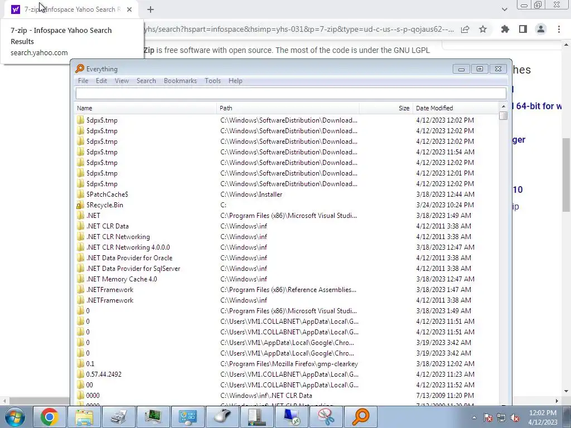Click the Everything list scroll-up arrow
571x428 pixels.
point(504,106)
